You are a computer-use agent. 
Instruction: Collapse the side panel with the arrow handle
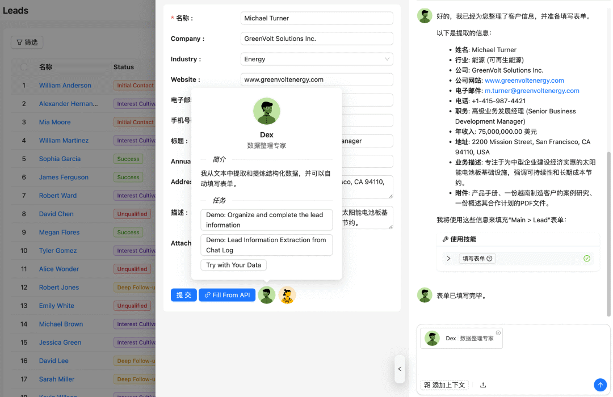coord(400,369)
